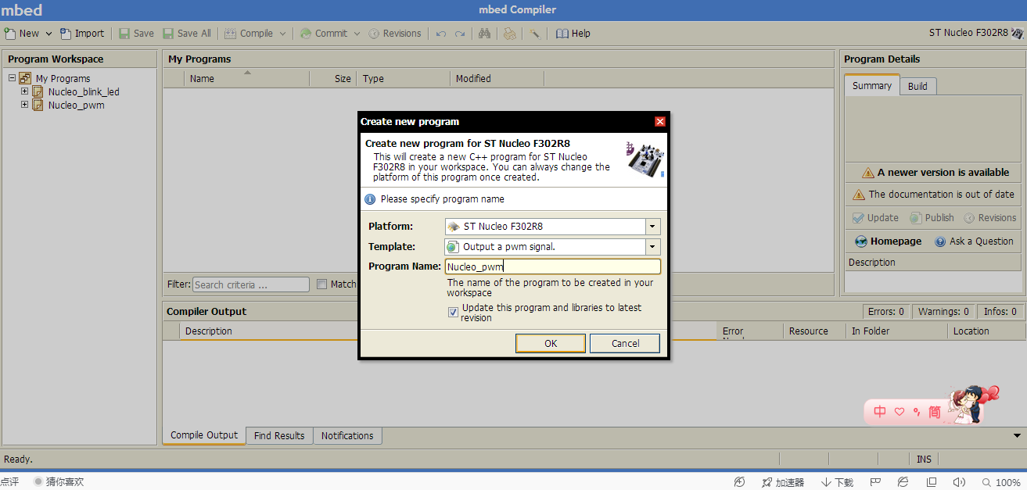Viewport: 1027px width, 490px height.
Task: Click the browser 加速器 accelerator icon
Action: pyautogui.click(x=783, y=482)
